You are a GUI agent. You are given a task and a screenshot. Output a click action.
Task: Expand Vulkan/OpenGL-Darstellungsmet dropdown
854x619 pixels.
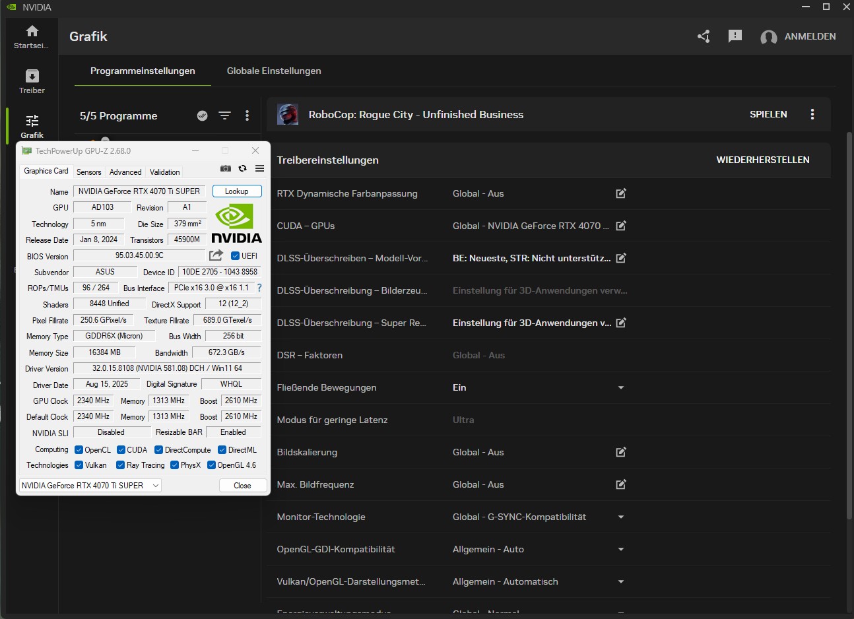621,581
